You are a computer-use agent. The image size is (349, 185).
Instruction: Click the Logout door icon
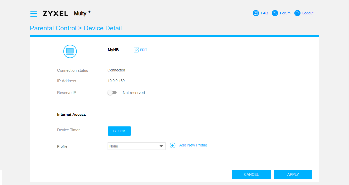pyautogui.click(x=297, y=13)
